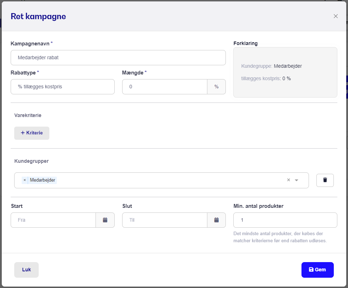Open the Start date calendar picker
The image size is (348, 288).
tap(105, 220)
